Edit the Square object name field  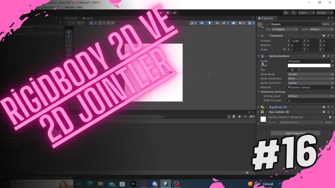(294, 24)
